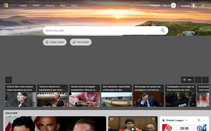This screenshot has height=131, width=211.
Task: Open the 'Irmã de líder norte-coreano' news card
Action: [x=20, y=96]
